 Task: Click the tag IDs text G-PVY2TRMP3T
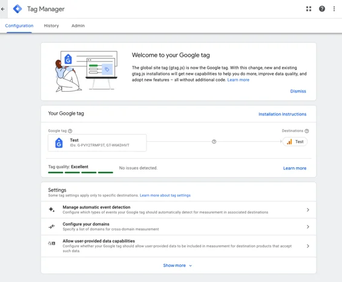(x=99, y=145)
